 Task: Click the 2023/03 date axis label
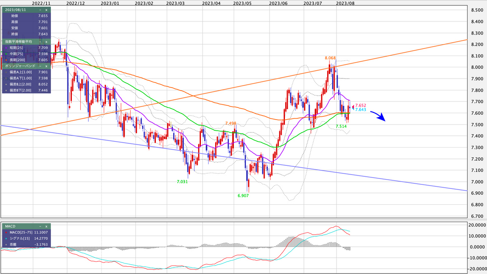click(x=175, y=3)
